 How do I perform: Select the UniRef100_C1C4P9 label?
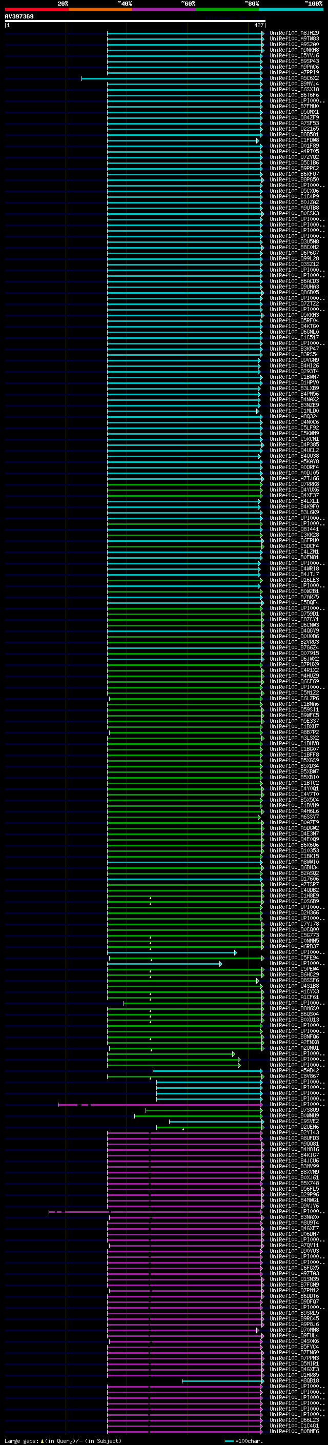coord(294,196)
